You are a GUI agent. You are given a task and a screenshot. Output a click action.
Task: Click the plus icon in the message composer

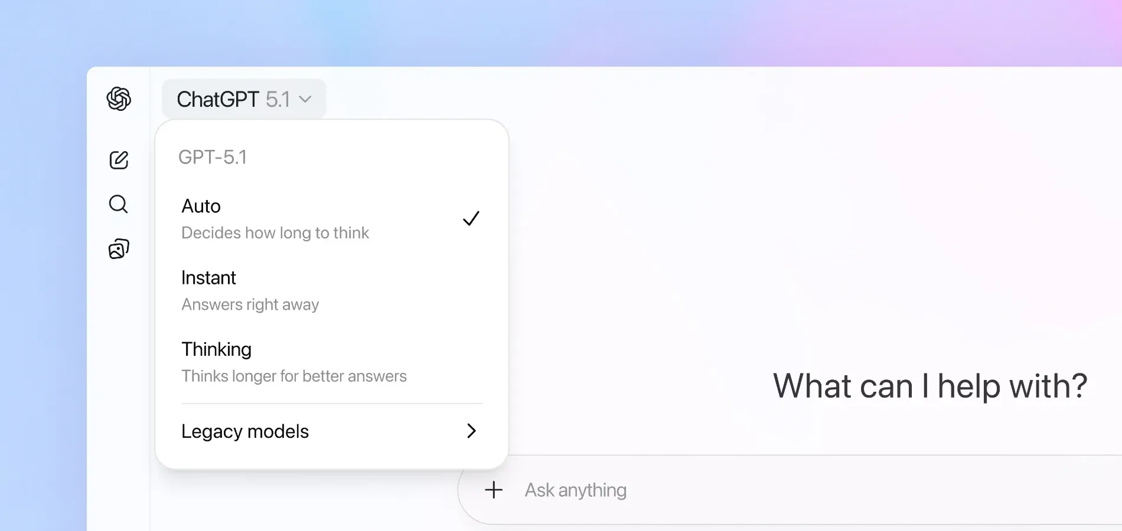click(493, 490)
